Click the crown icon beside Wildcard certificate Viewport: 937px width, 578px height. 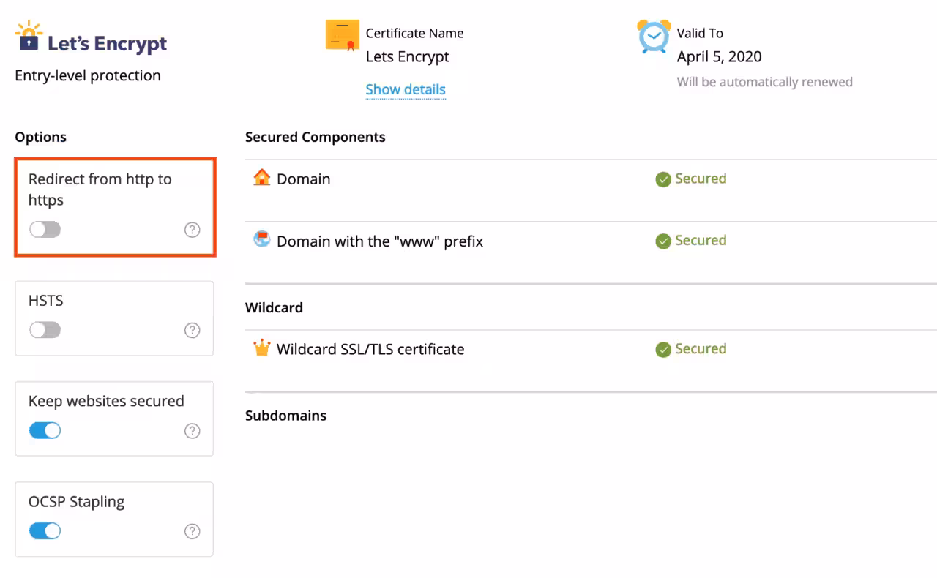[x=261, y=348]
